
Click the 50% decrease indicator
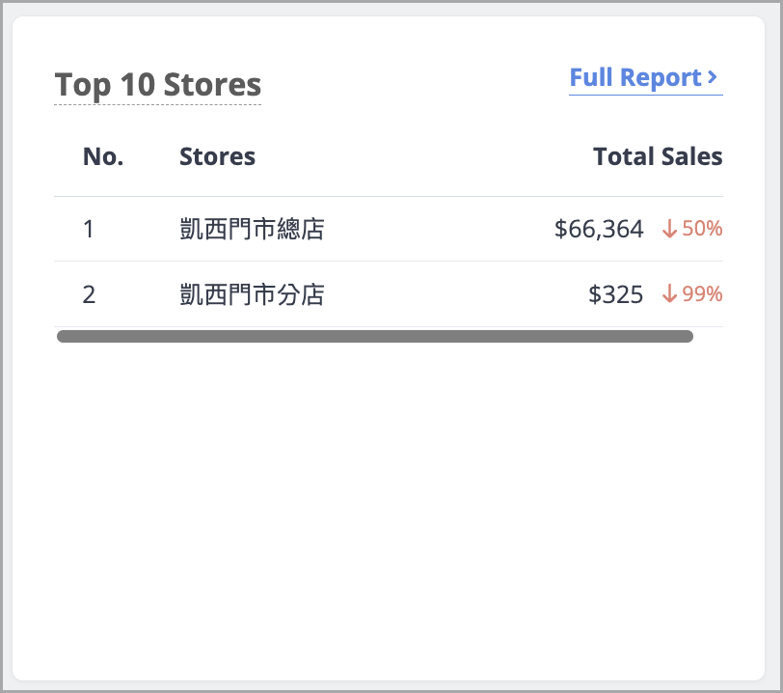(x=702, y=229)
